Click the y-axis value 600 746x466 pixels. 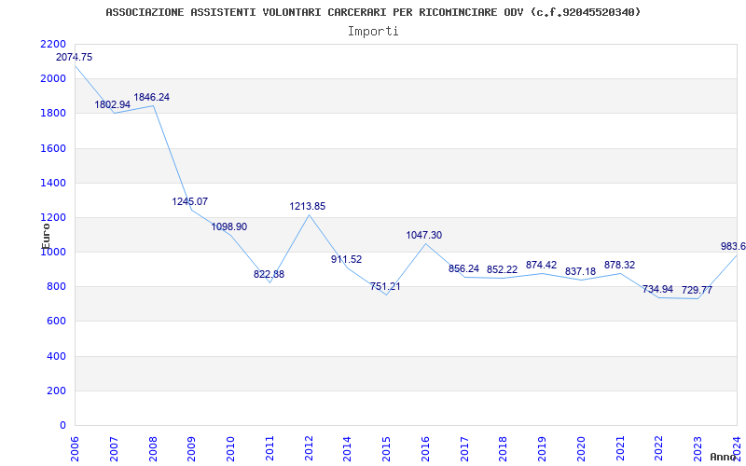[x=57, y=322]
